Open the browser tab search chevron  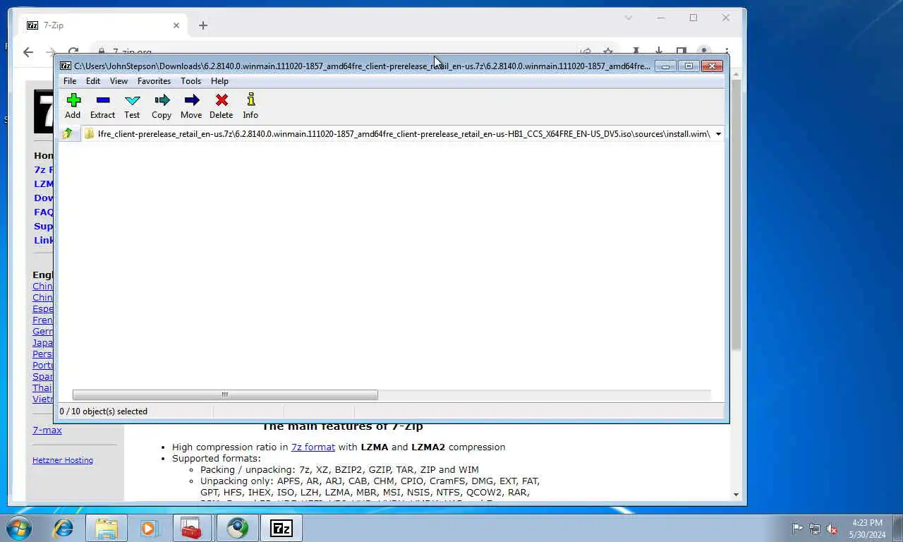click(628, 18)
